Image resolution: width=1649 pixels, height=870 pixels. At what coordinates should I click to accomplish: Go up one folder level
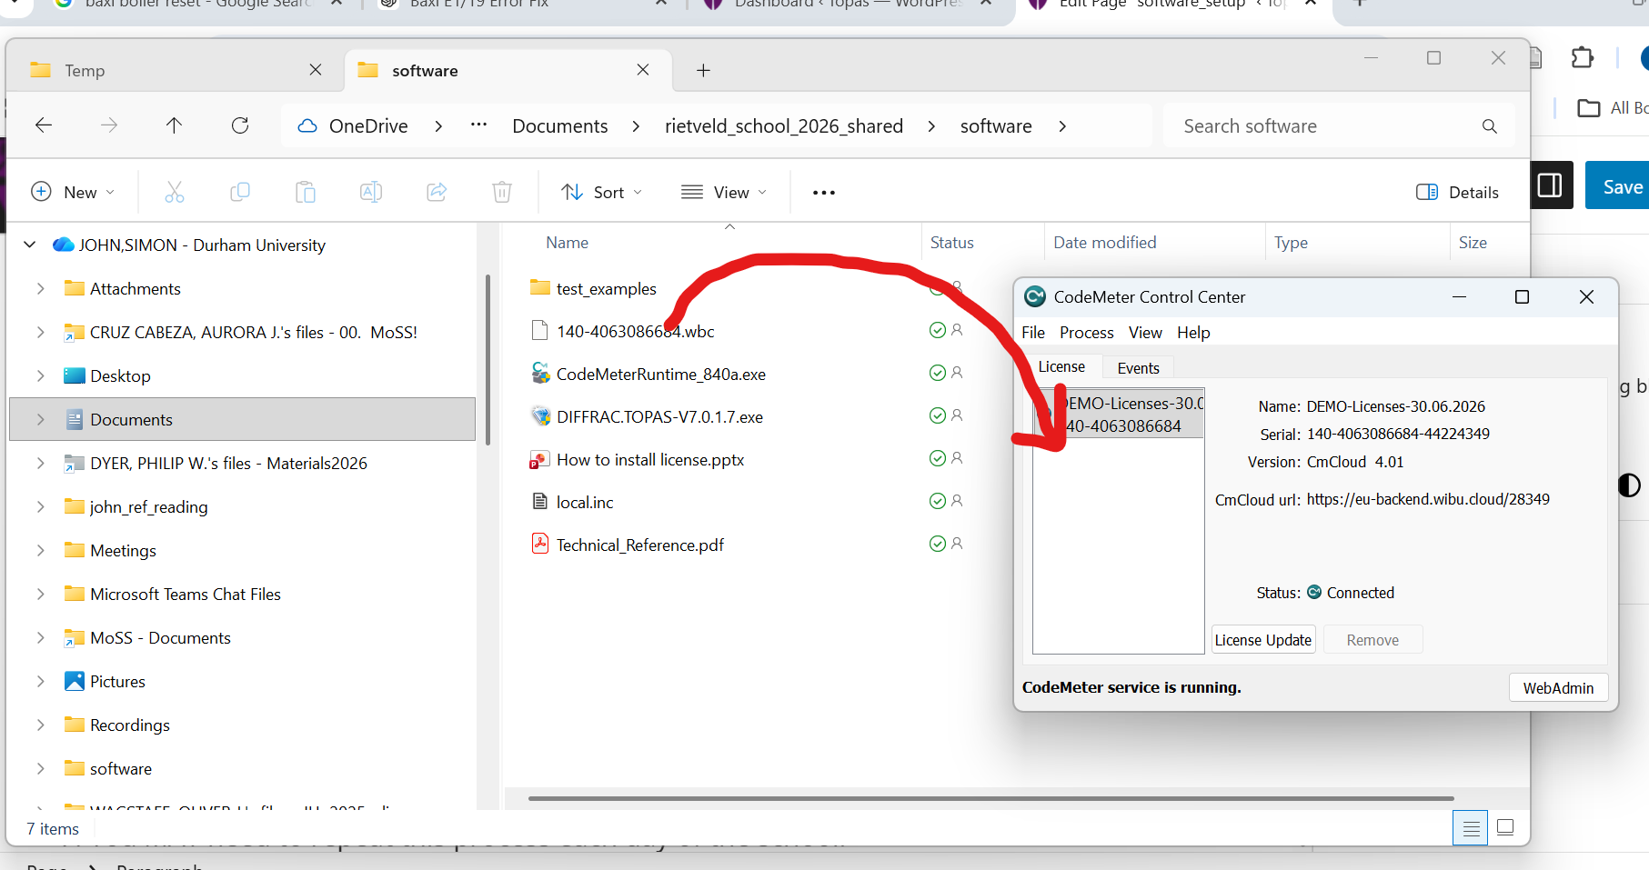(x=174, y=125)
